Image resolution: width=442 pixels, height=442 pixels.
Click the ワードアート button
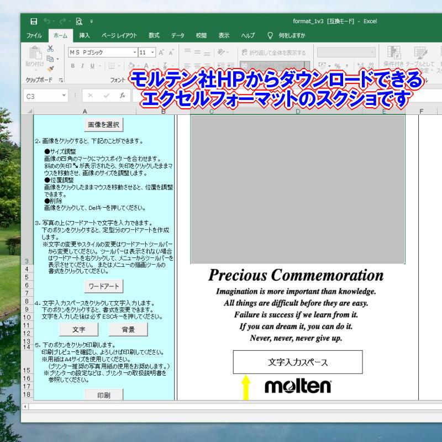(103, 286)
